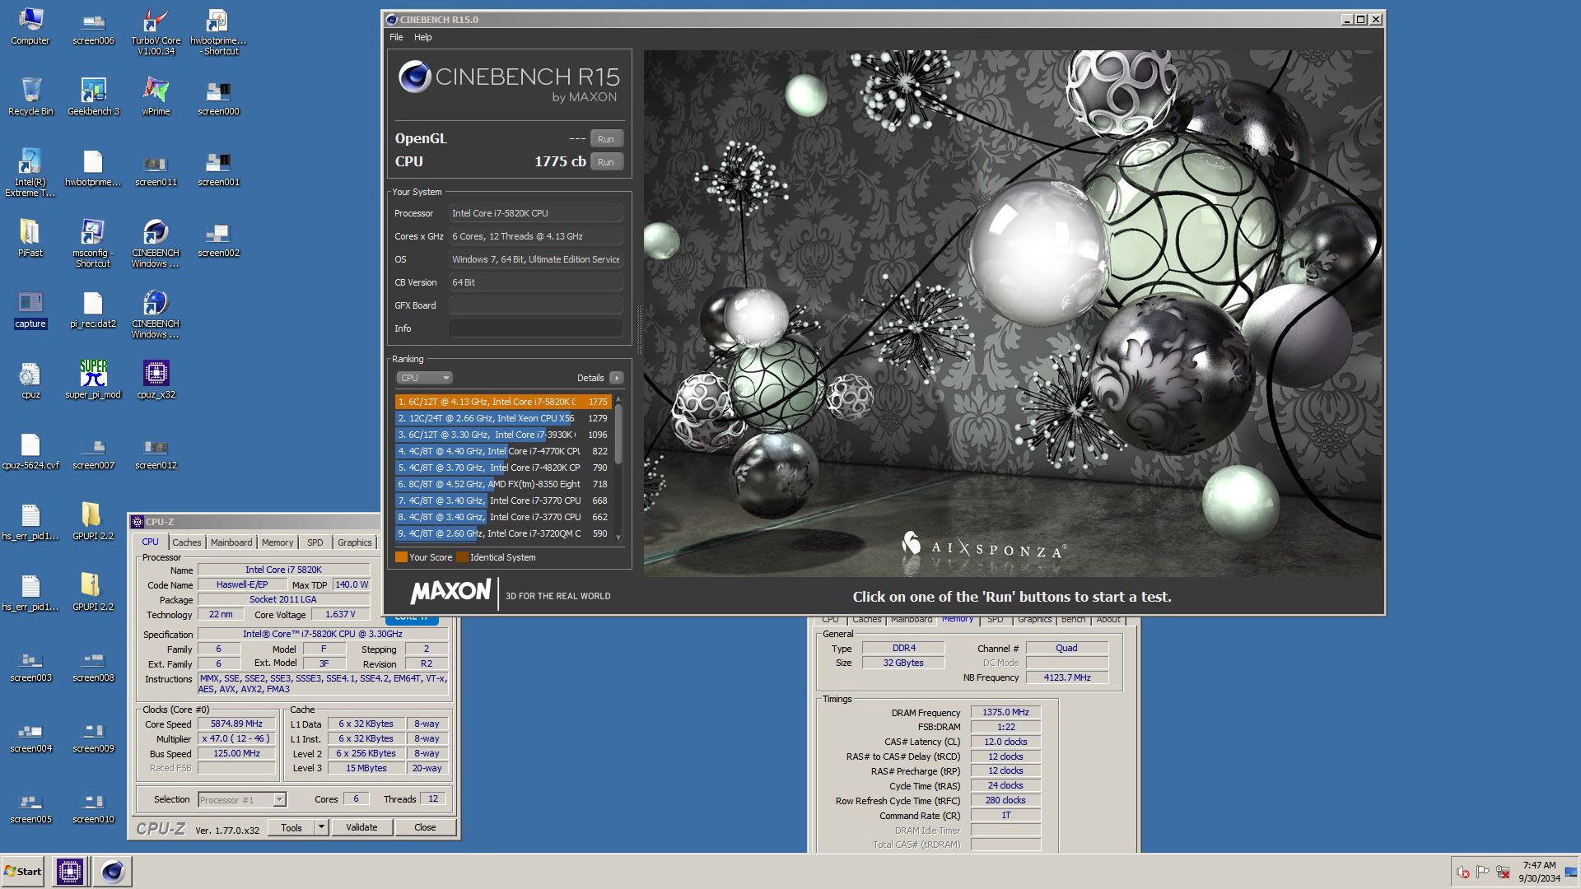Open the GPUPI 2.2 folder above hs_err
Screen dimensions: 1581x889
93,522
